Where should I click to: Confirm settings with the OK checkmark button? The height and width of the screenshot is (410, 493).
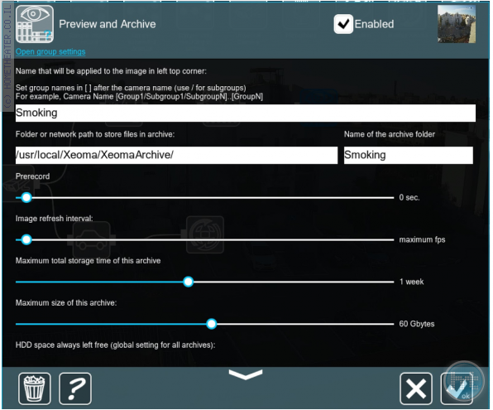coord(457,388)
